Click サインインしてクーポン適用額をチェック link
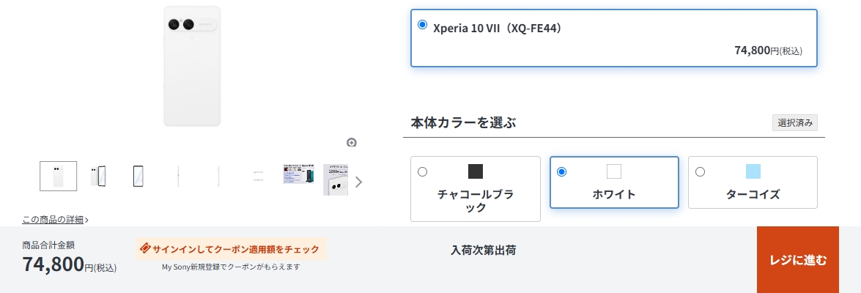Screen dimensions: 861x293 tap(236, 249)
